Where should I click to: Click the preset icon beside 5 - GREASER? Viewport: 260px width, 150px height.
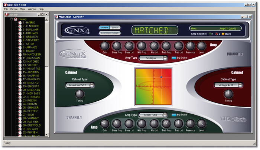point(20,37)
